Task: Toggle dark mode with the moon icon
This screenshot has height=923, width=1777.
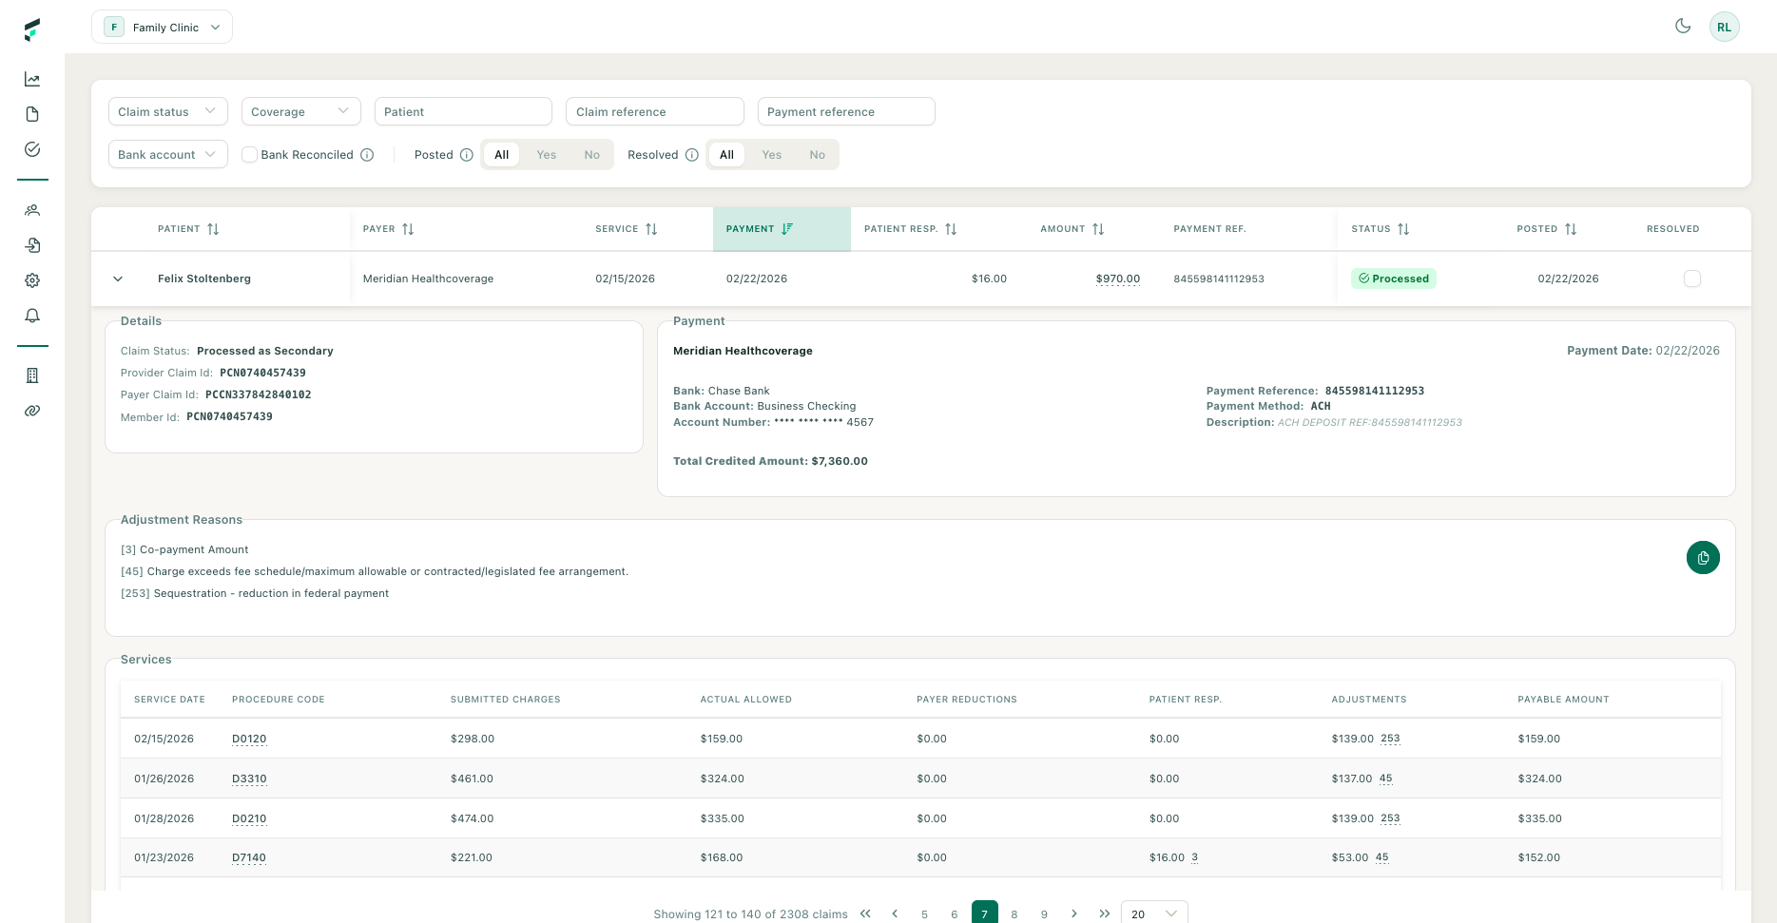Action: click(x=1683, y=27)
